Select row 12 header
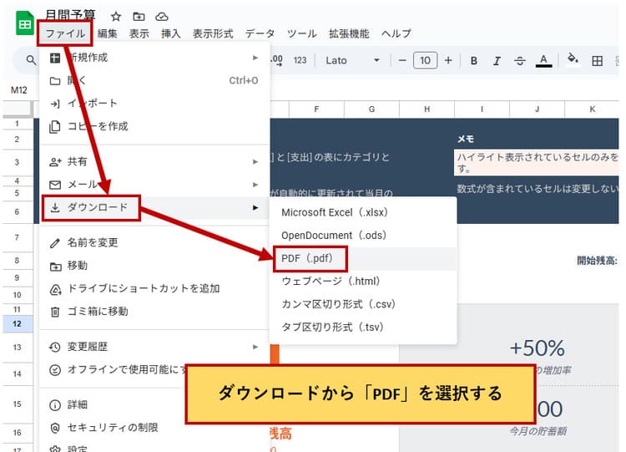626x452 pixels. point(18,323)
